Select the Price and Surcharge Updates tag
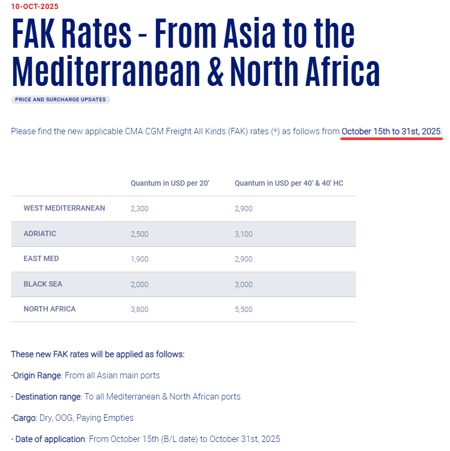450x451 pixels. point(60,100)
